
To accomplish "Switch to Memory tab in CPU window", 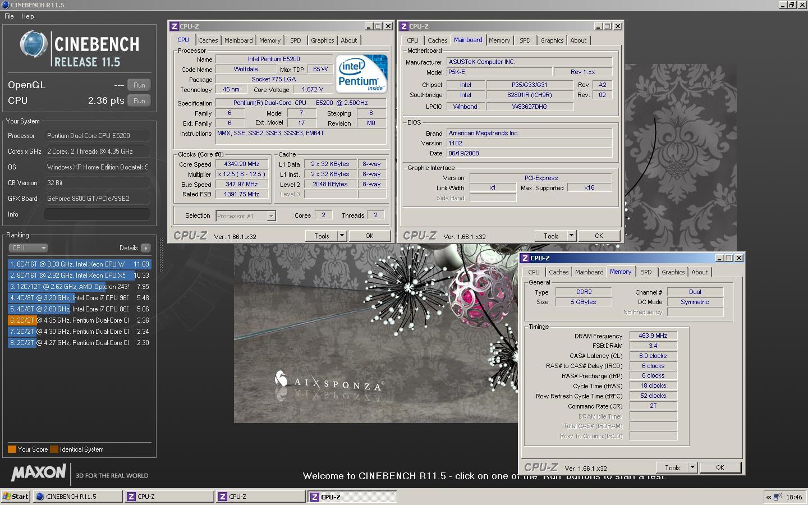I will [269, 40].
